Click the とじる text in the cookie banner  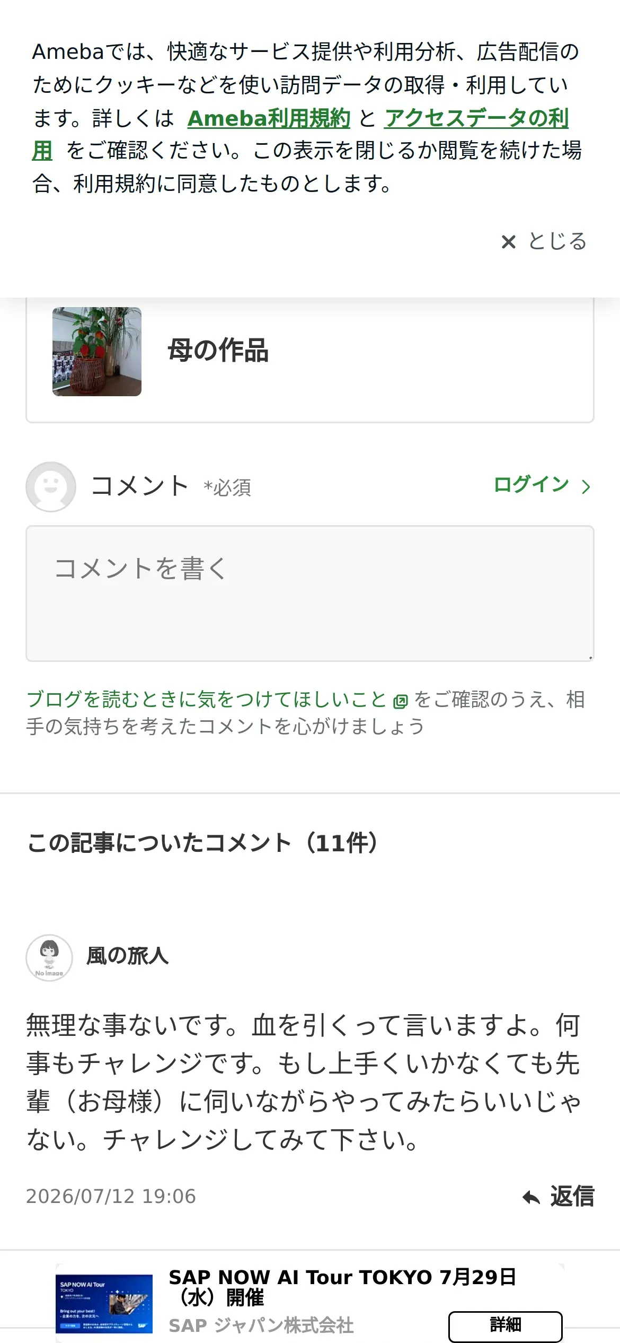pyautogui.click(x=557, y=241)
